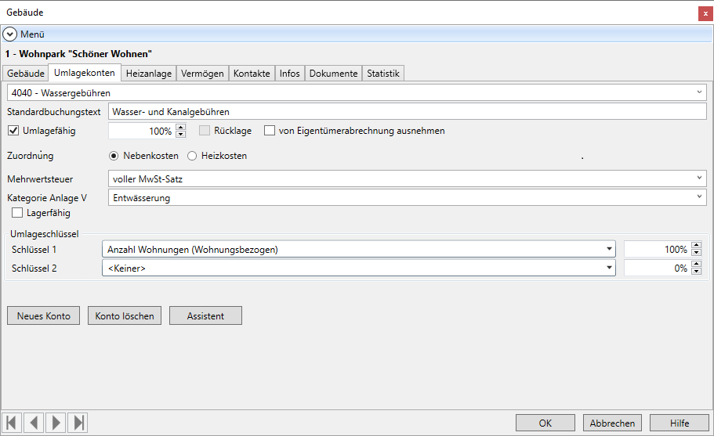This screenshot has height=436, width=714.
Task: Click the Neues Konto button
Action: pos(44,315)
